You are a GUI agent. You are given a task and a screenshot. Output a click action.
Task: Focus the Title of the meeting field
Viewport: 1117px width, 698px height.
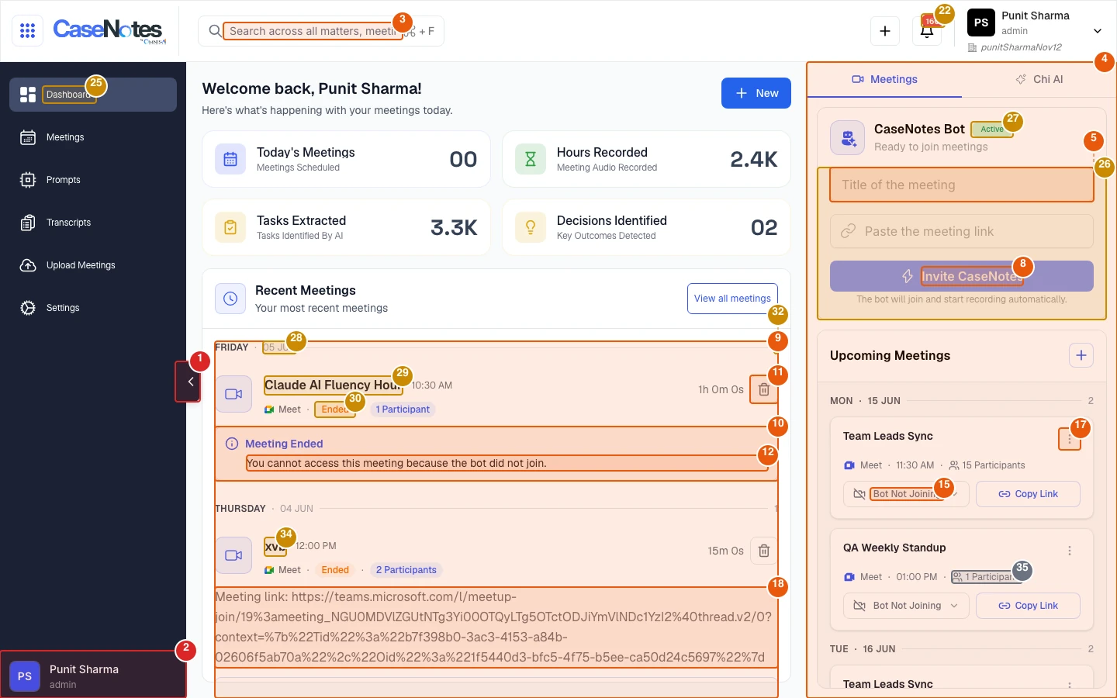(962, 185)
